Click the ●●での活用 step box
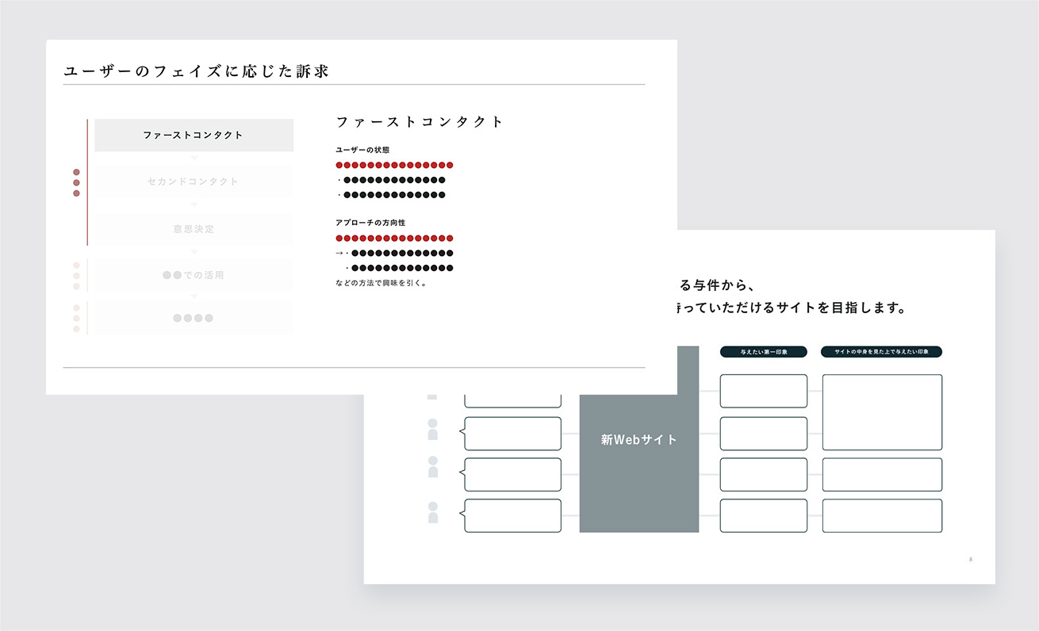1039x631 pixels. 194,276
